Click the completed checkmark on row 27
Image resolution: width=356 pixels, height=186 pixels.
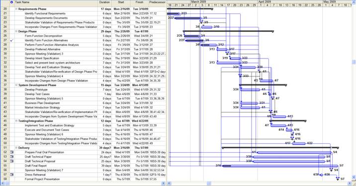[12, 40]
